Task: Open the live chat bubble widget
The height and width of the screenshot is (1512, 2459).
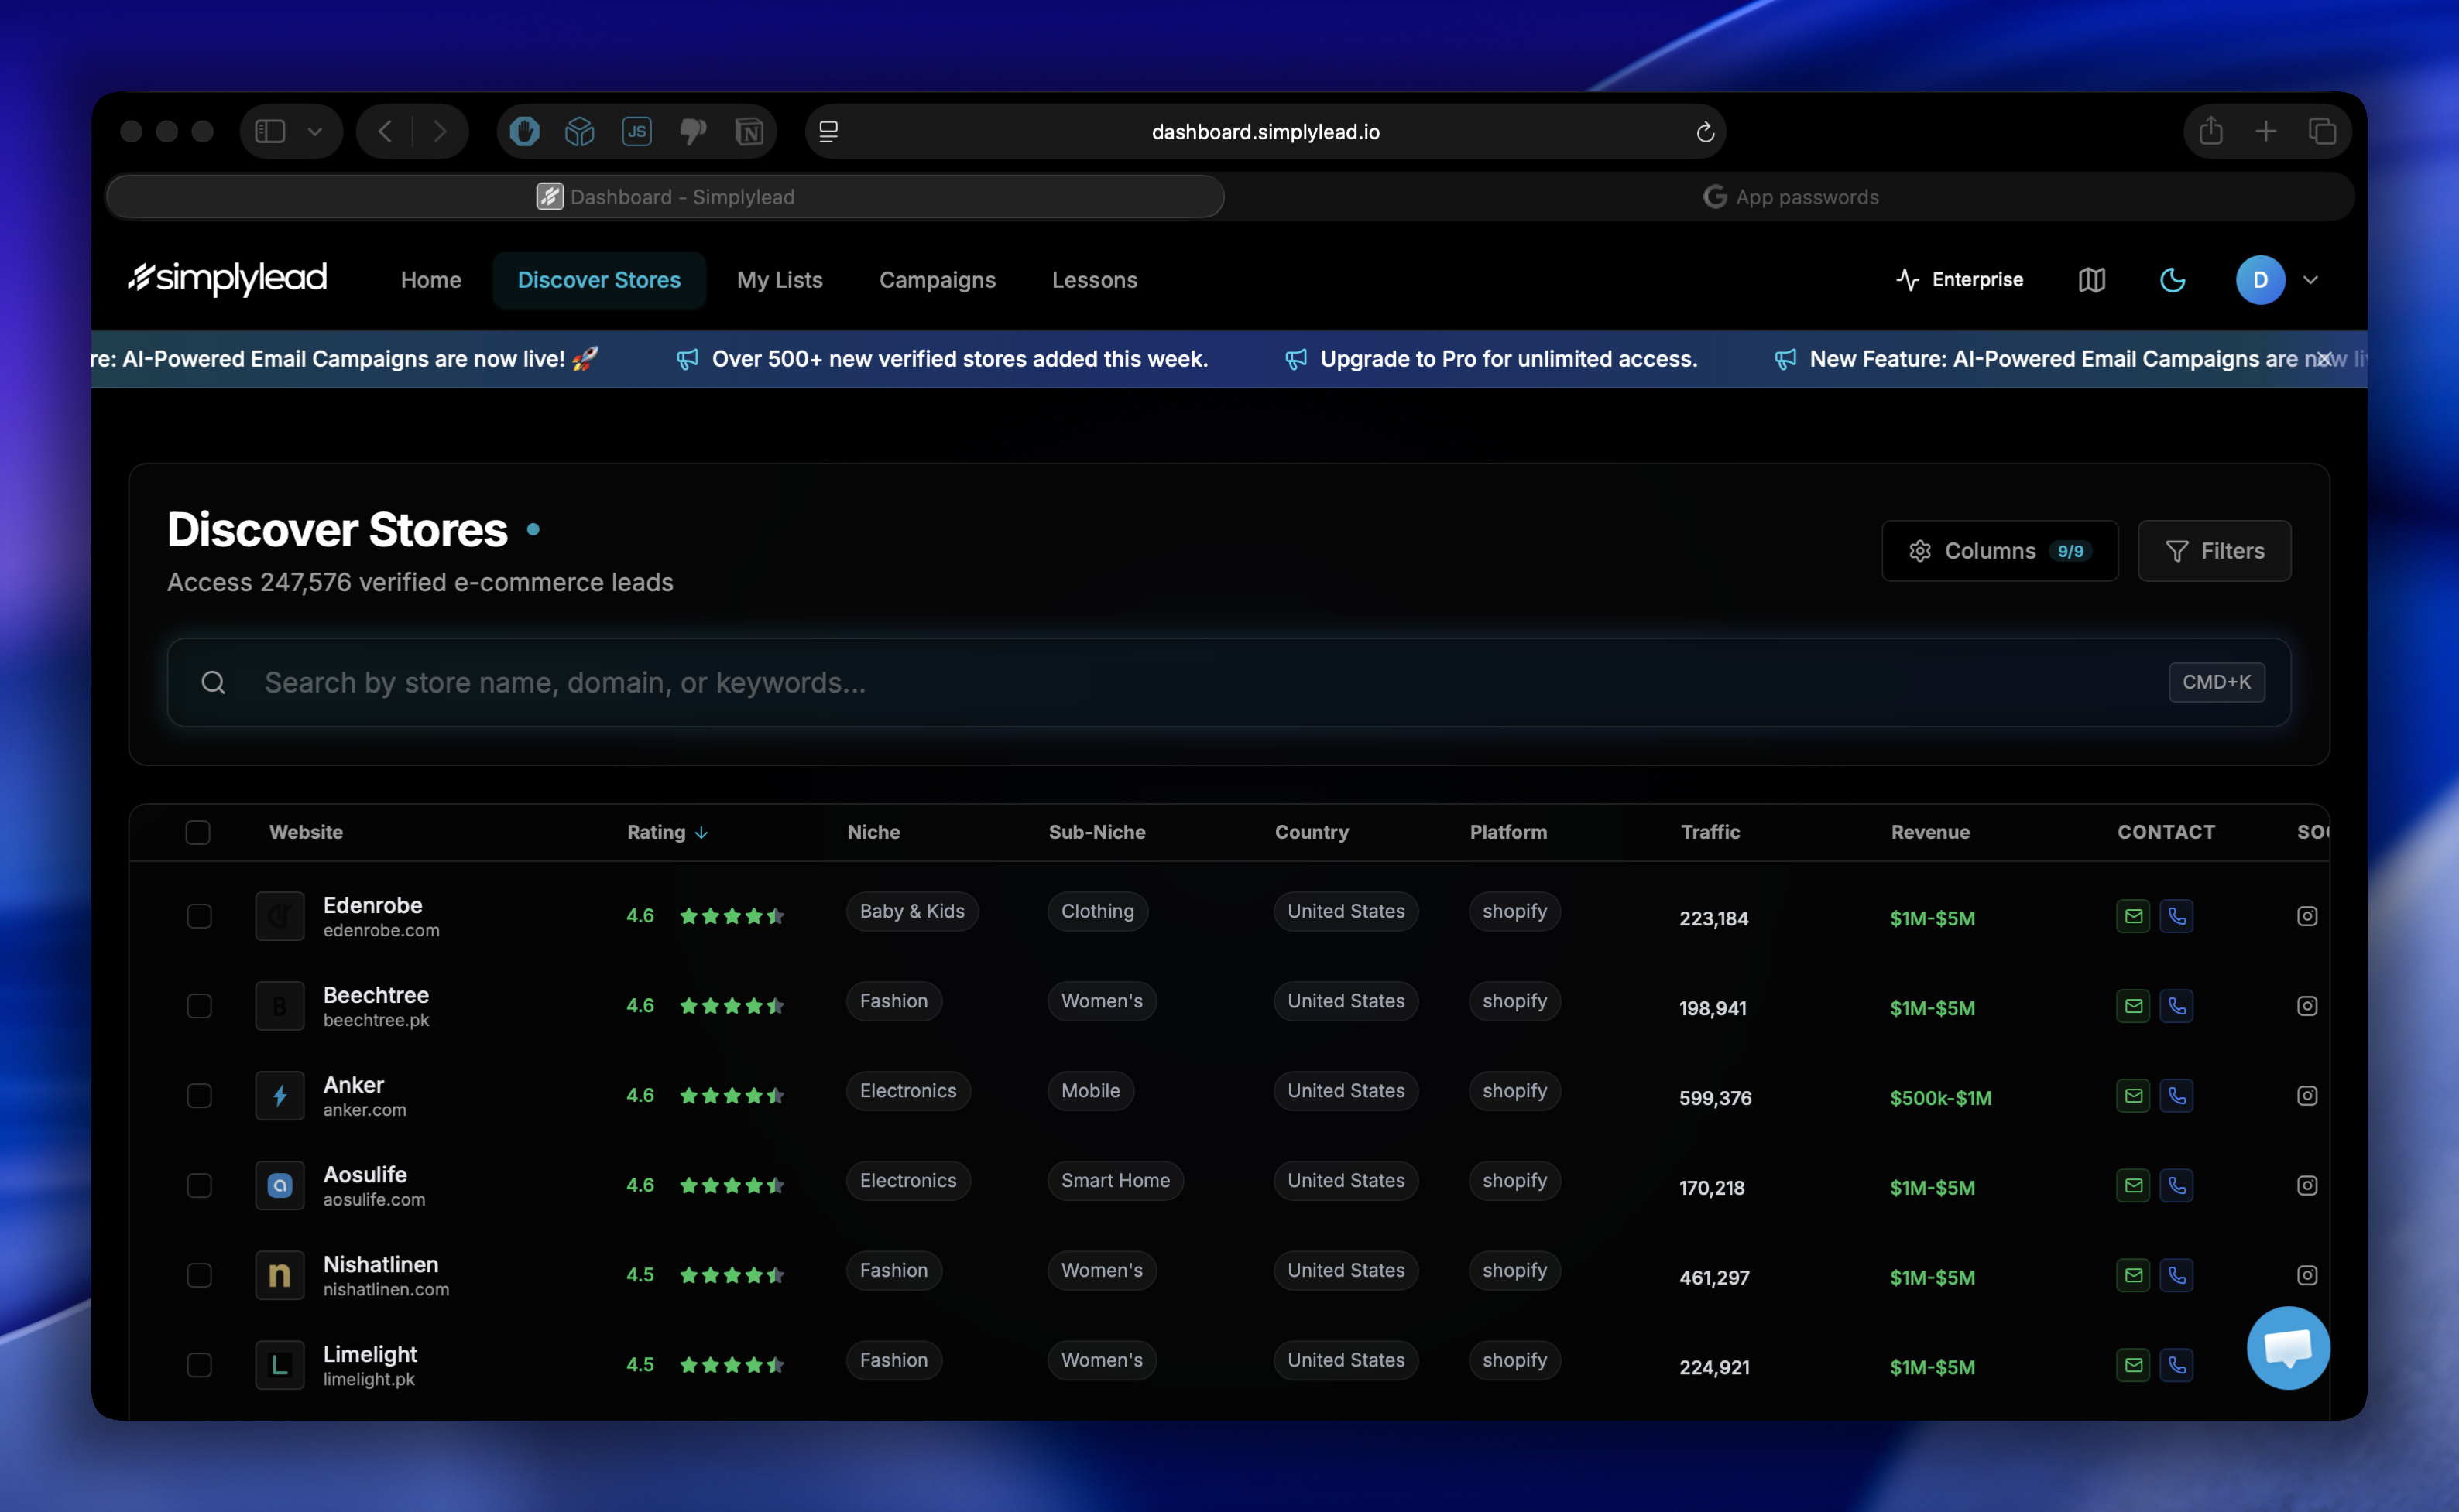Action: pyautogui.click(x=2287, y=1347)
